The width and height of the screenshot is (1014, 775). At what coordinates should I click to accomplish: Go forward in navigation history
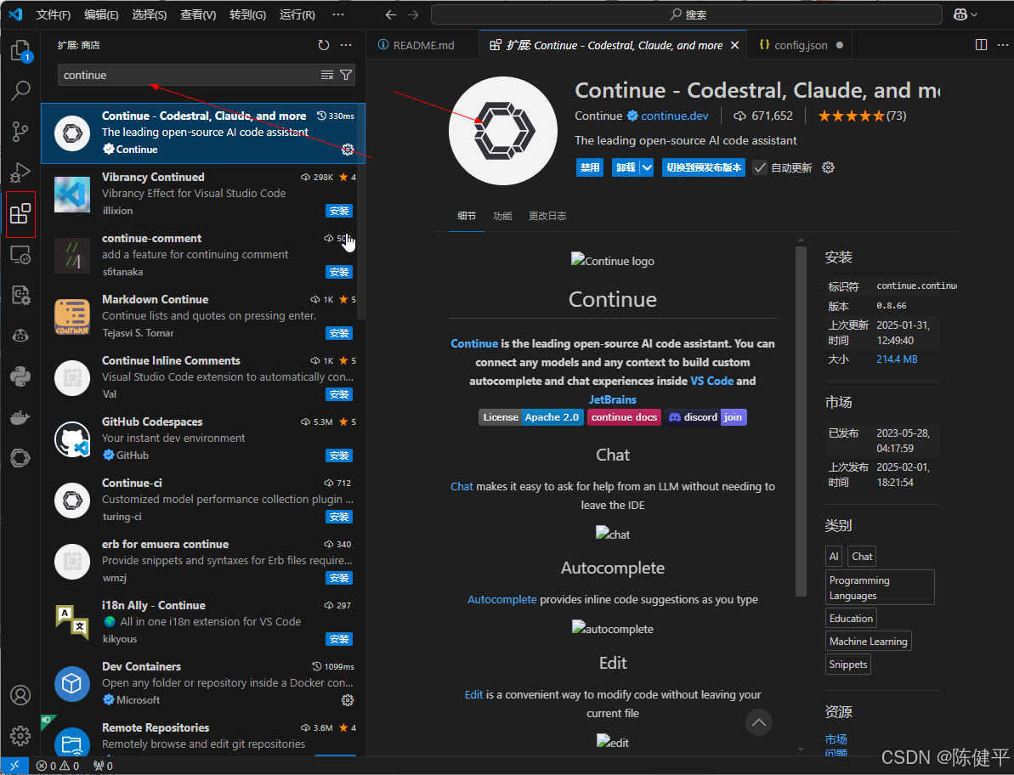click(x=413, y=14)
